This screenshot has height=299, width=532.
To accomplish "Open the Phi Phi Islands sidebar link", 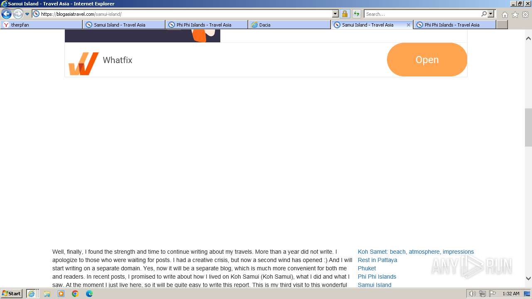I will tap(377, 277).
